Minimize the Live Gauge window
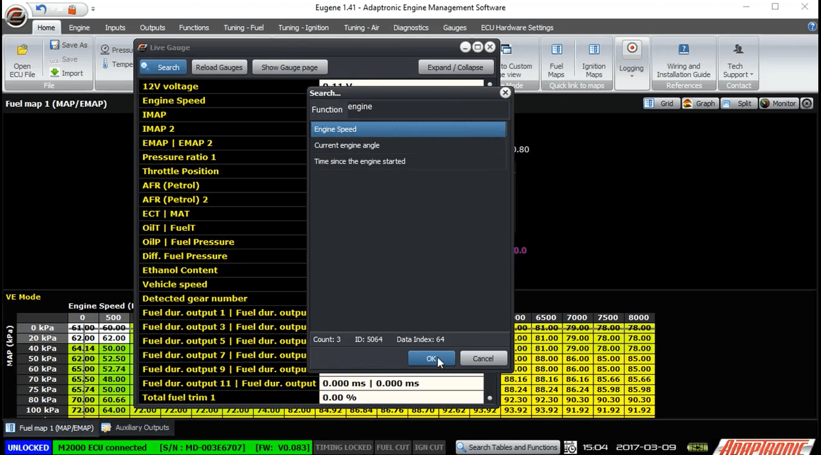821x455 pixels. point(465,47)
